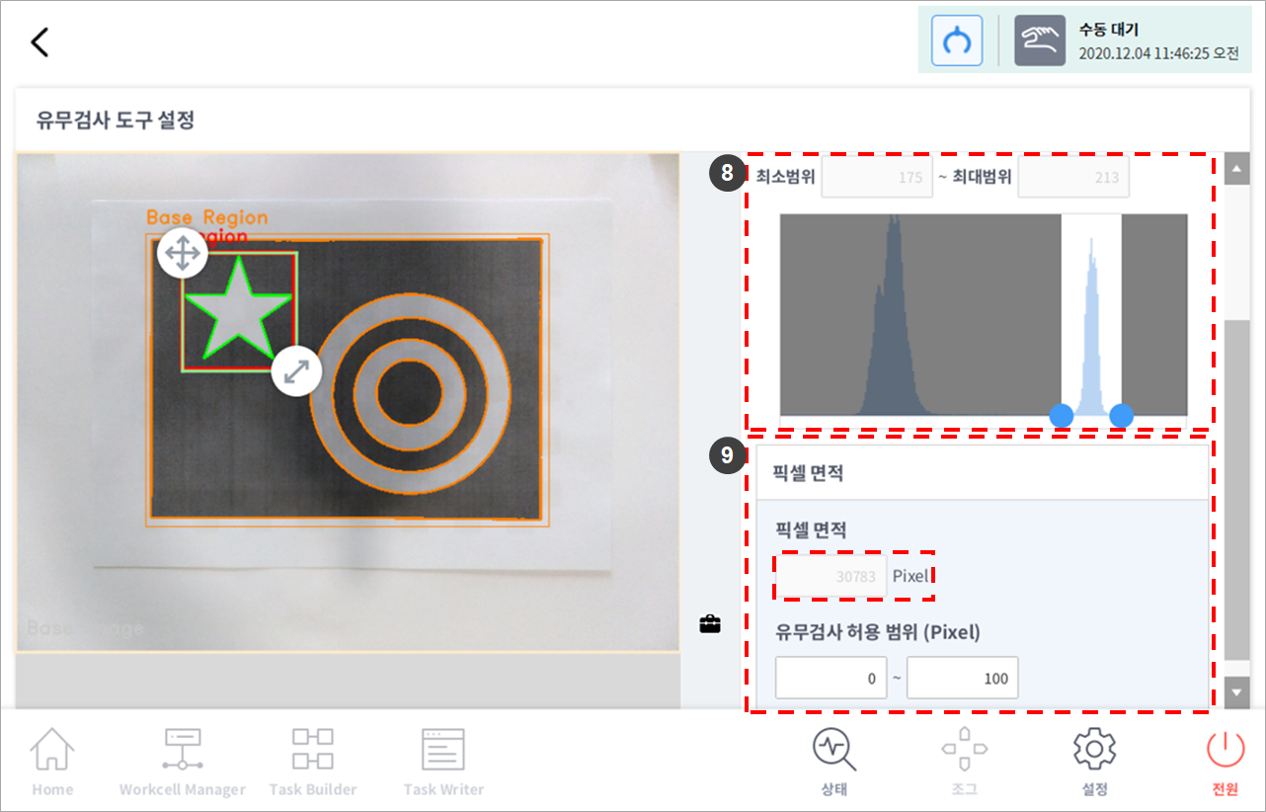Click the back arrow icon
1266x812 pixels.
tap(40, 42)
